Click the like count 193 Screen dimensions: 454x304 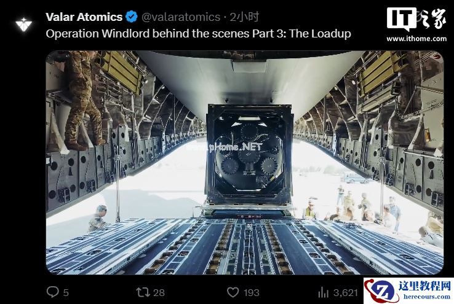click(251, 293)
